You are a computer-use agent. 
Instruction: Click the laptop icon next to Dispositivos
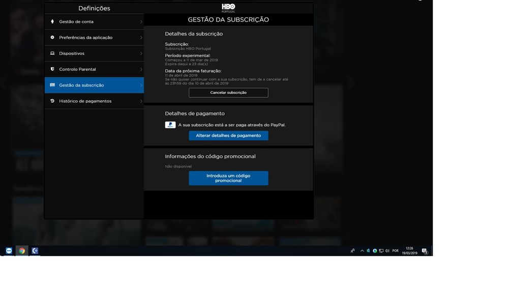[52, 53]
